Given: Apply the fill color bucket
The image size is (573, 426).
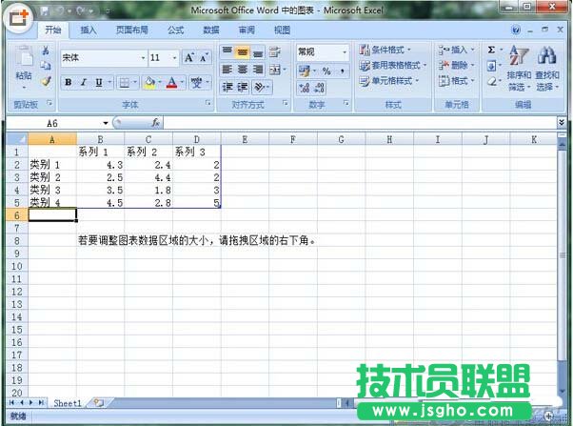Looking at the screenshot, I should (149, 83).
